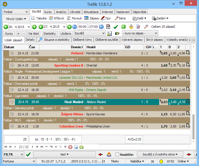This screenshot has height=166, width=199.
Task: Expand the Další menu dropdown
Action: coord(139,18)
